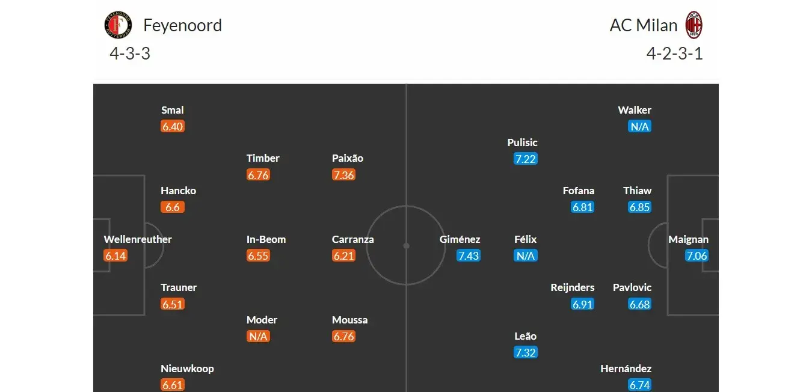Click the AC Milan club crest icon
Image resolution: width=812 pixels, height=392 pixels.
694,25
